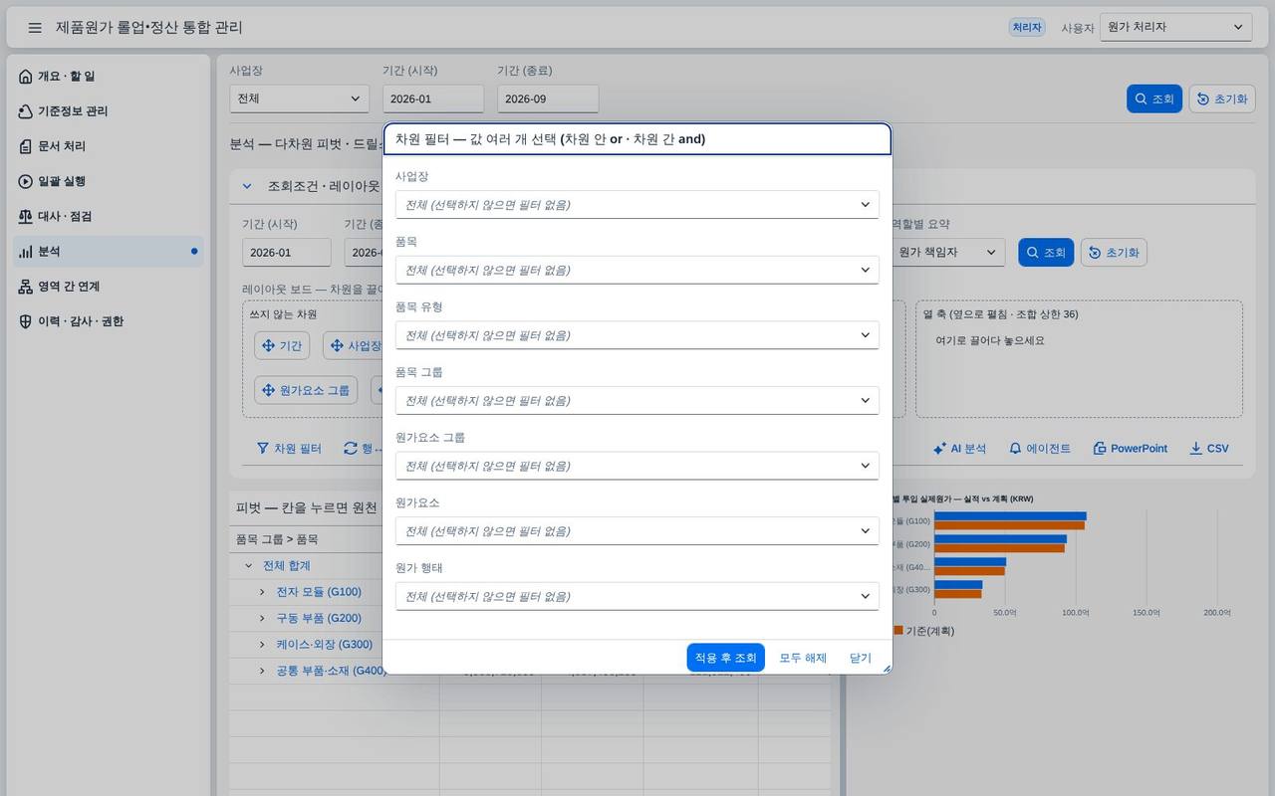The image size is (1275, 796).
Task: Click the top-right 조회 search button
Action: pyautogui.click(x=1154, y=99)
